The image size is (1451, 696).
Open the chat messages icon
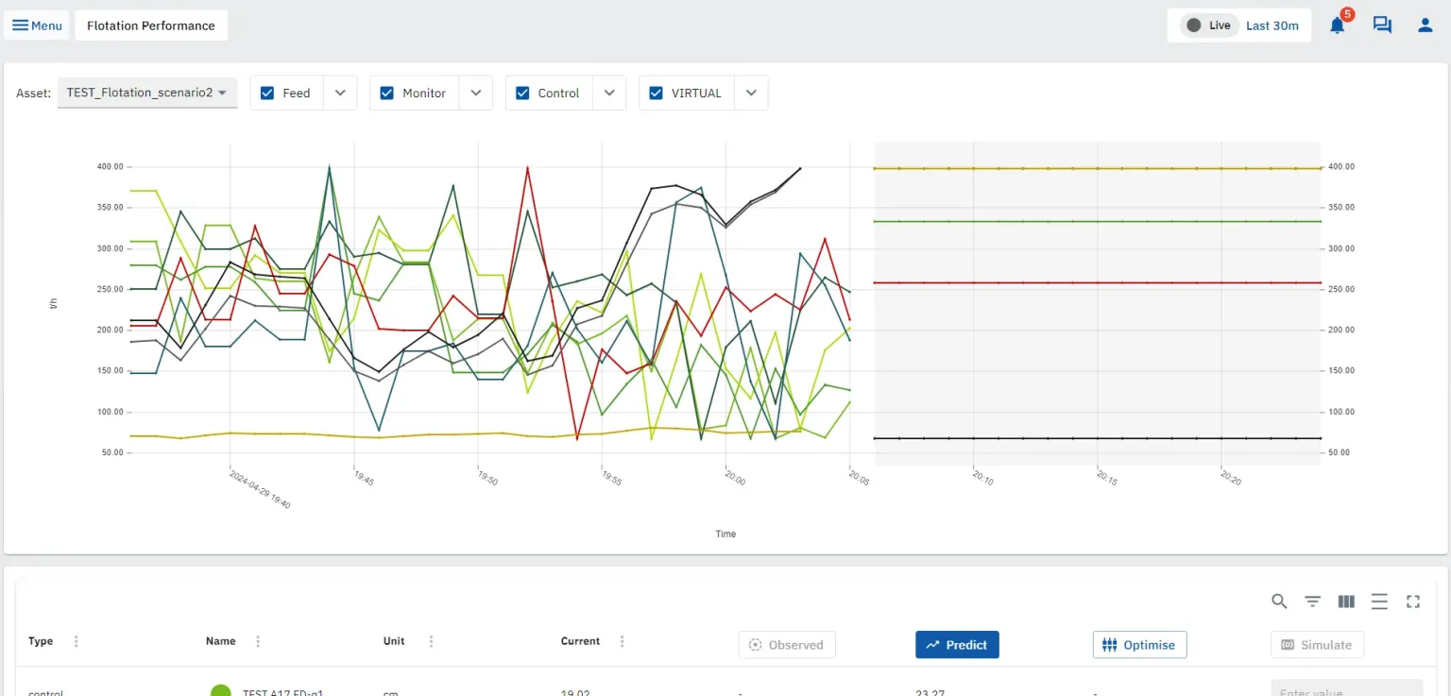(1382, 25)
